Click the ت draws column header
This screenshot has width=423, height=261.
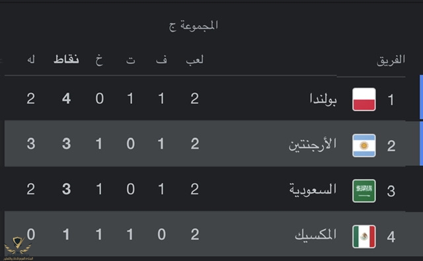(x=131, y=59)
